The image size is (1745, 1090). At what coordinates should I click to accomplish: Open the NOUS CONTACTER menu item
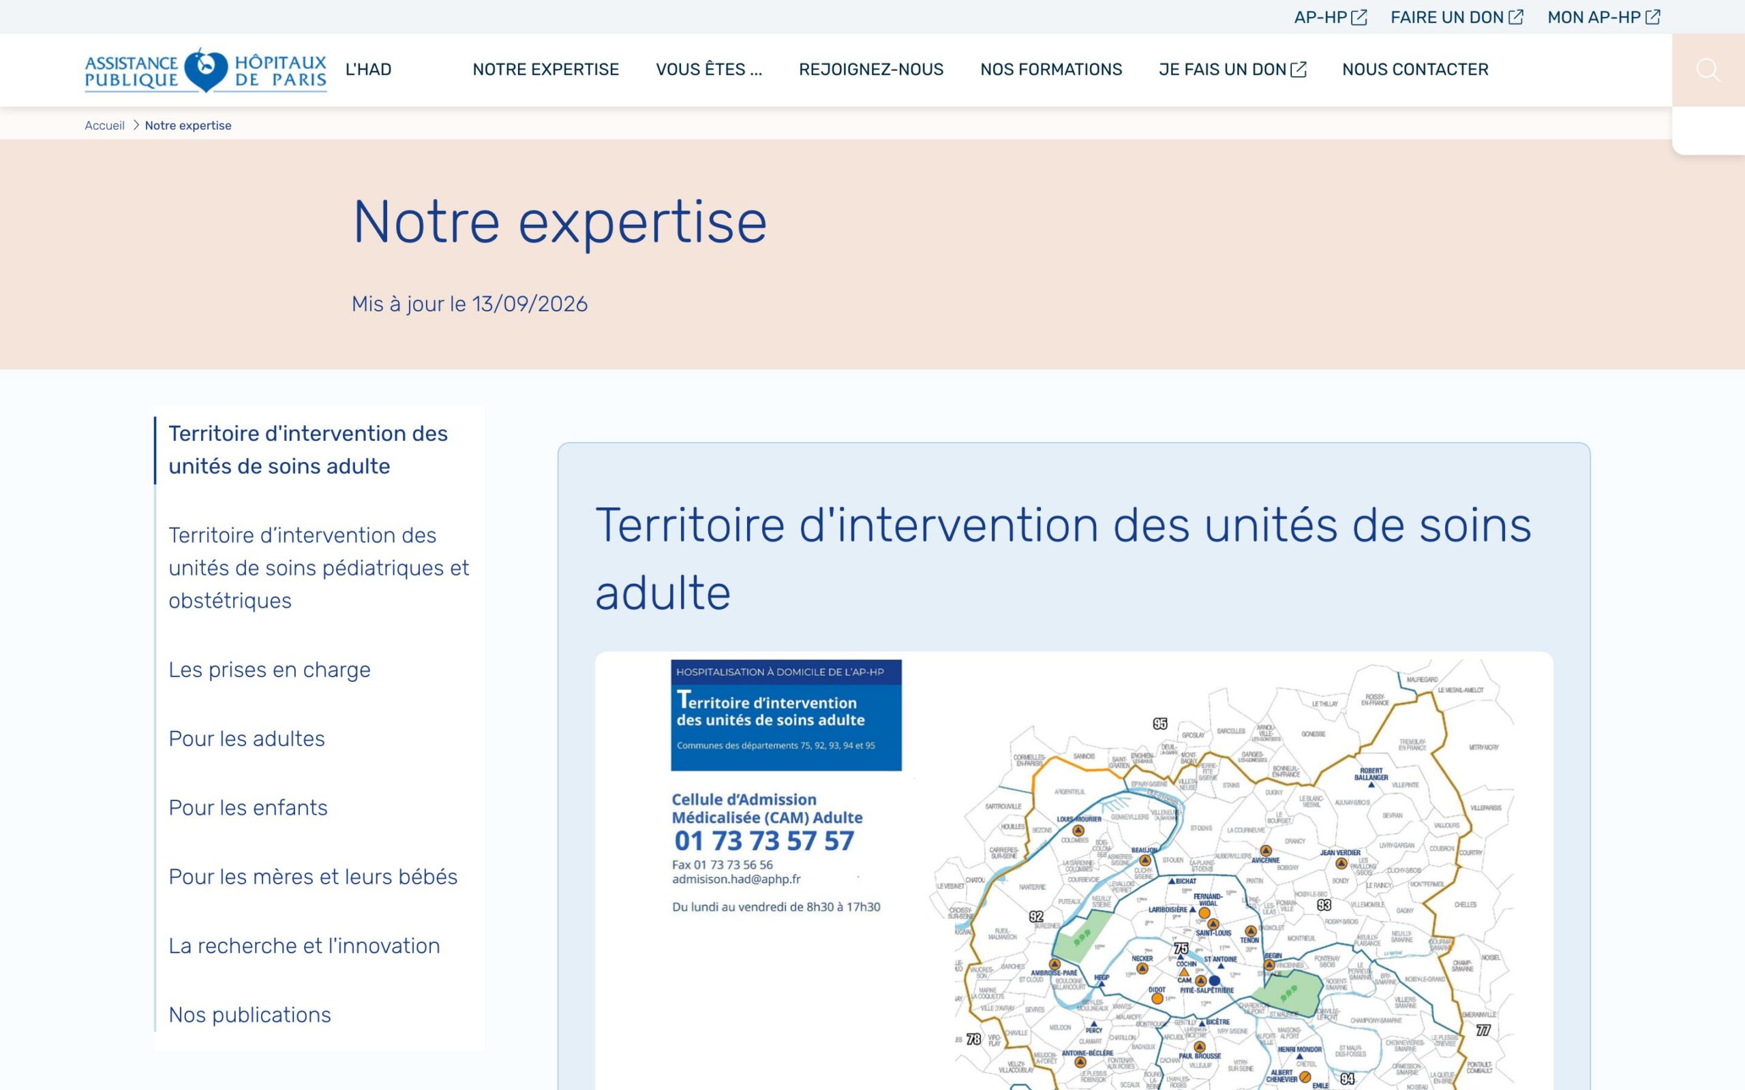pos(1415,69)
